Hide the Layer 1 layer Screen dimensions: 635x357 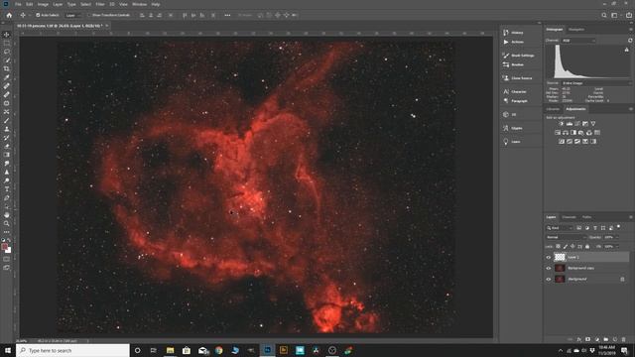coord(549,258)
